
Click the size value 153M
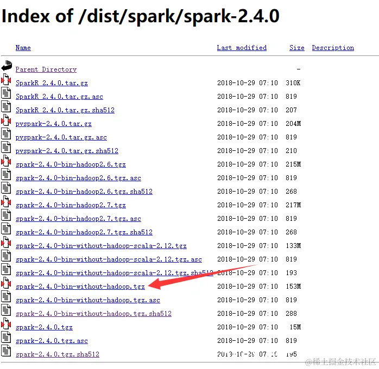293,287
